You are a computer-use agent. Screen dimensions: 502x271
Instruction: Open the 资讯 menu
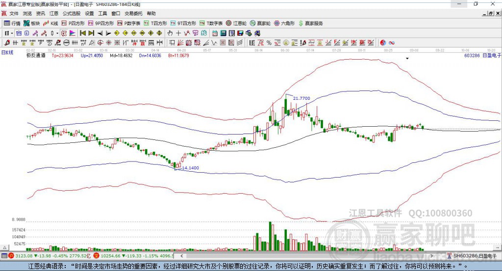click(40, 13)
